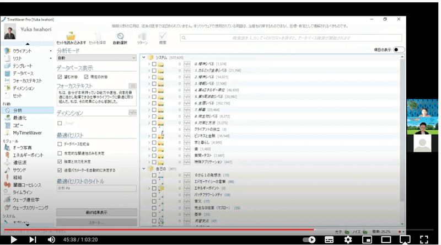Open MyTimeWaver sidebar item
This screenshot has height=245, width=441.
click(x=27, y=133)
